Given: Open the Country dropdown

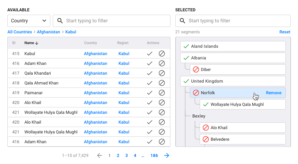Looking at the screenshot, I should 29,21.
